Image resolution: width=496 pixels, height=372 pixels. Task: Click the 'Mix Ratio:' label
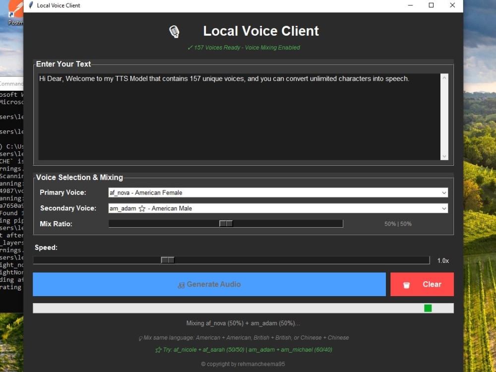click(x=56, y=224)
